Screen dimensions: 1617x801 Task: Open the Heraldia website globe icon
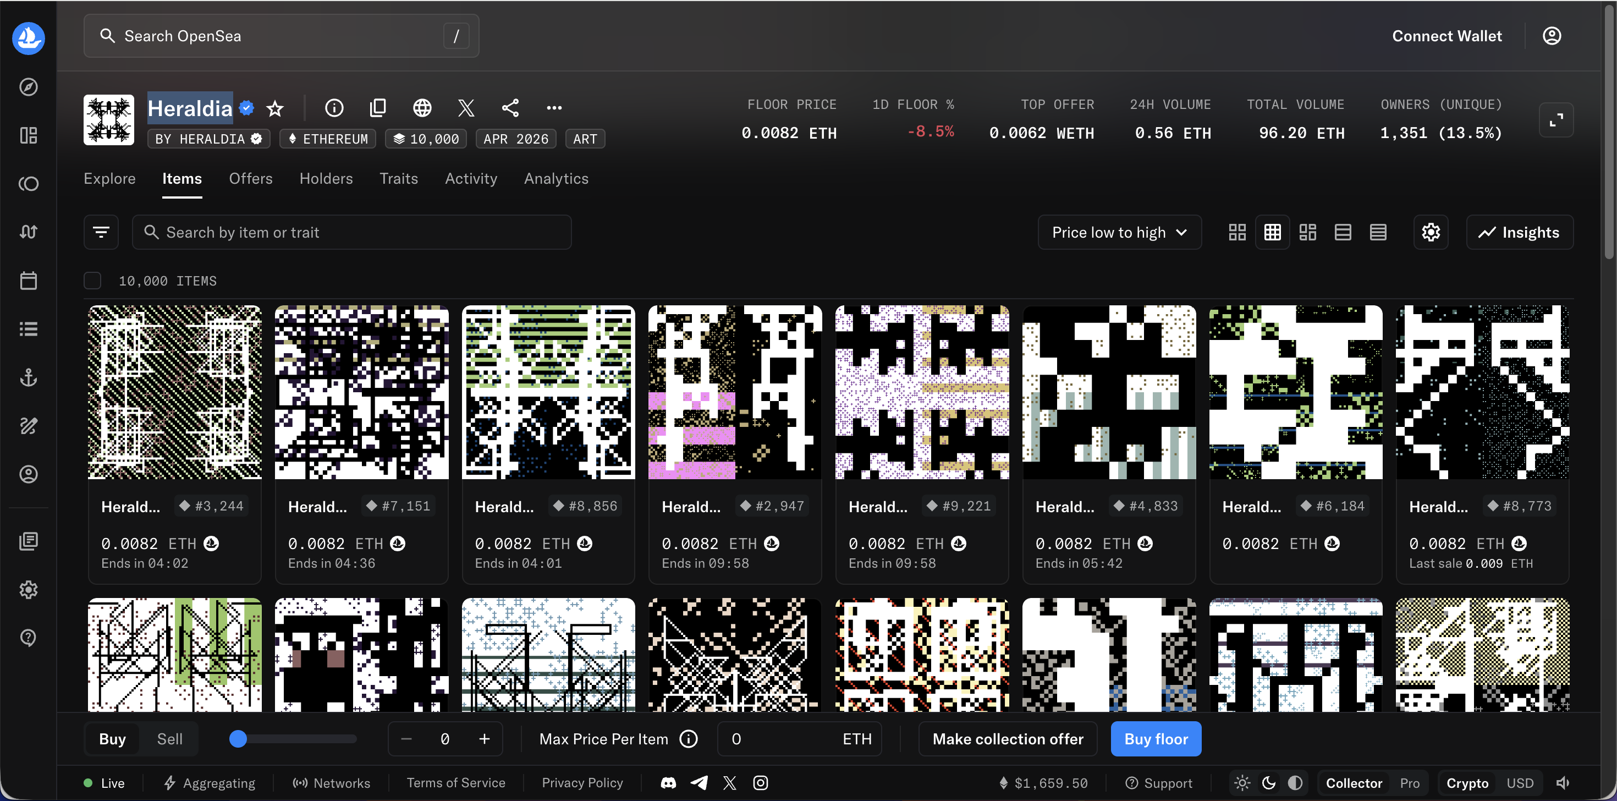coord(422,108)
